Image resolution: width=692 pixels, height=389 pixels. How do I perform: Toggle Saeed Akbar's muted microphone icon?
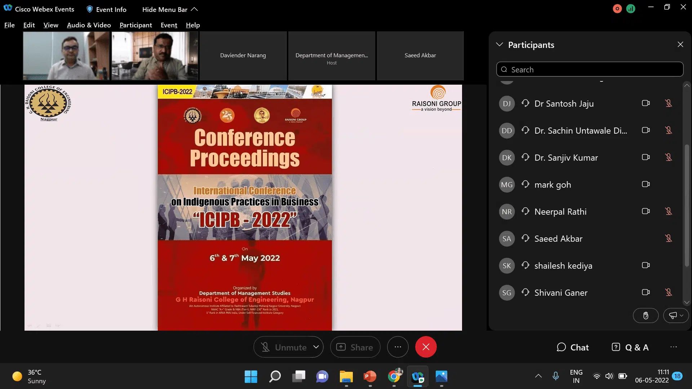669,238
